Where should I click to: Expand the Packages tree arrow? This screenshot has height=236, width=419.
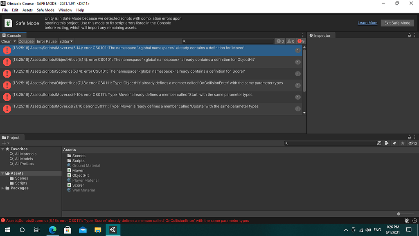3,188
